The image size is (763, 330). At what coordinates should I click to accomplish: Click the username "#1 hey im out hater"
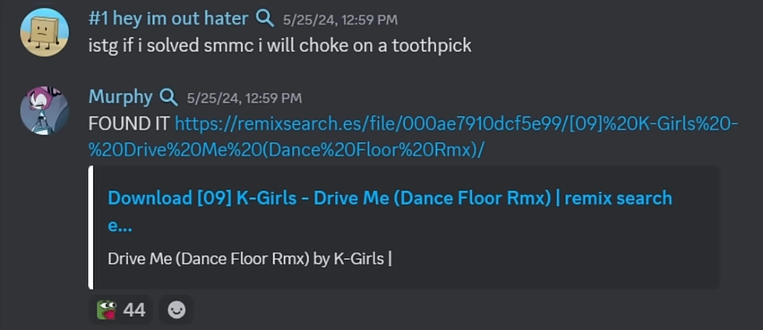168,19
